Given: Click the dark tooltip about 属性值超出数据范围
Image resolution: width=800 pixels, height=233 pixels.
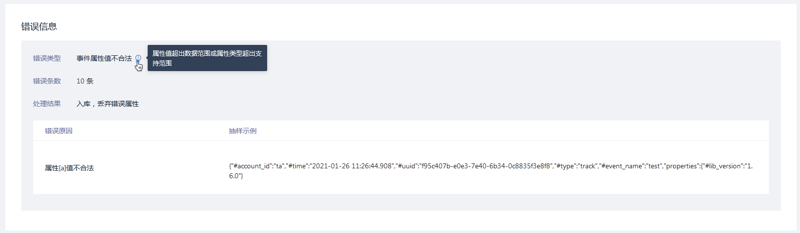Looking at the screenshot, I should tap(207, 58).
